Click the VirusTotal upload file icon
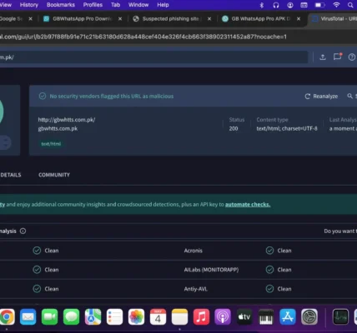 (x=323, y=57)
